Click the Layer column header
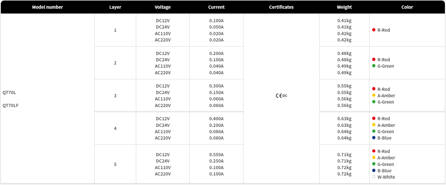446x185 pixels. click(x=115, y=7)
